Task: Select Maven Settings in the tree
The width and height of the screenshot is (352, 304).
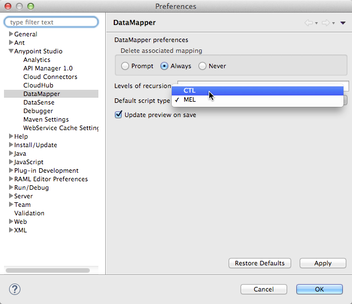Action: click(x=46, y=119)
